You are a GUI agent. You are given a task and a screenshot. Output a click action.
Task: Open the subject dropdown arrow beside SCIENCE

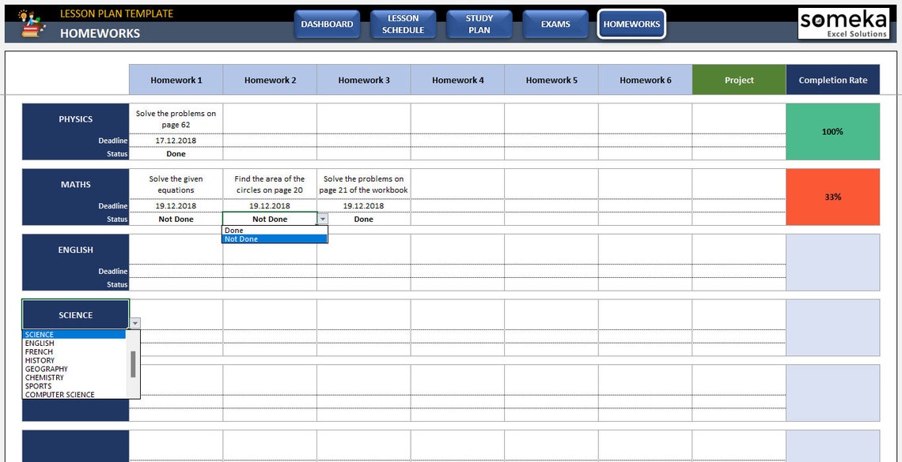(135, 322)
